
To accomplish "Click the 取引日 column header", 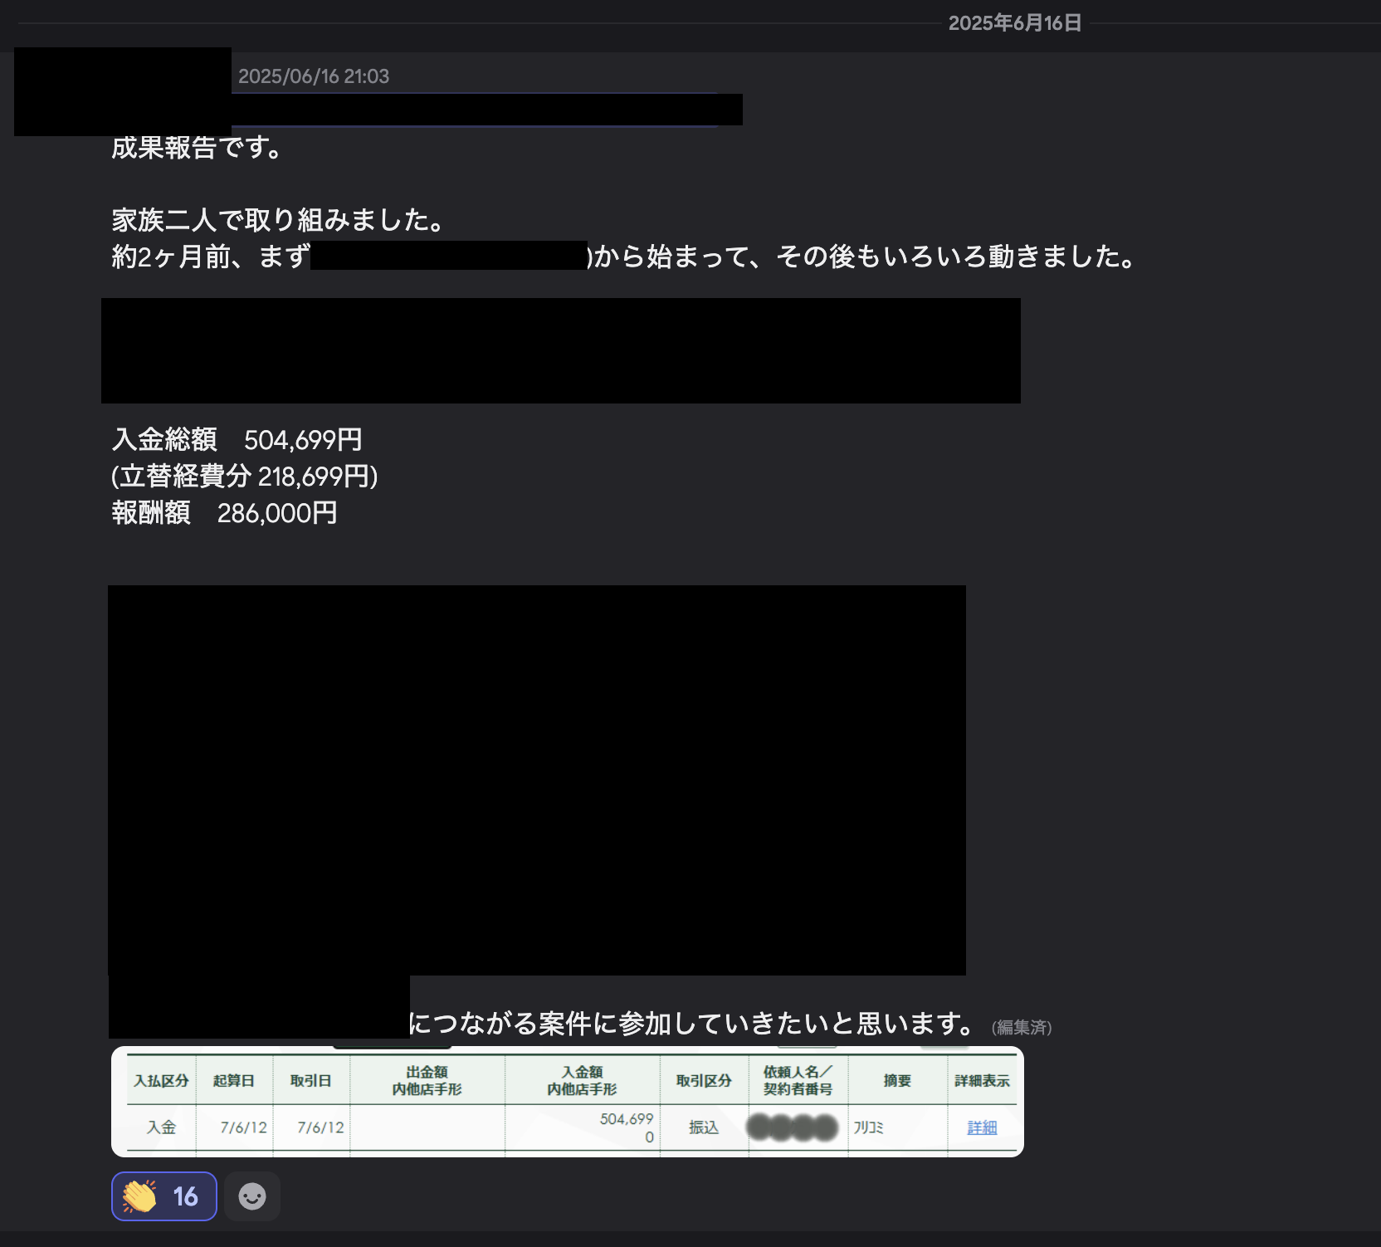I will pyautogui.click(x=310, y=1081).
